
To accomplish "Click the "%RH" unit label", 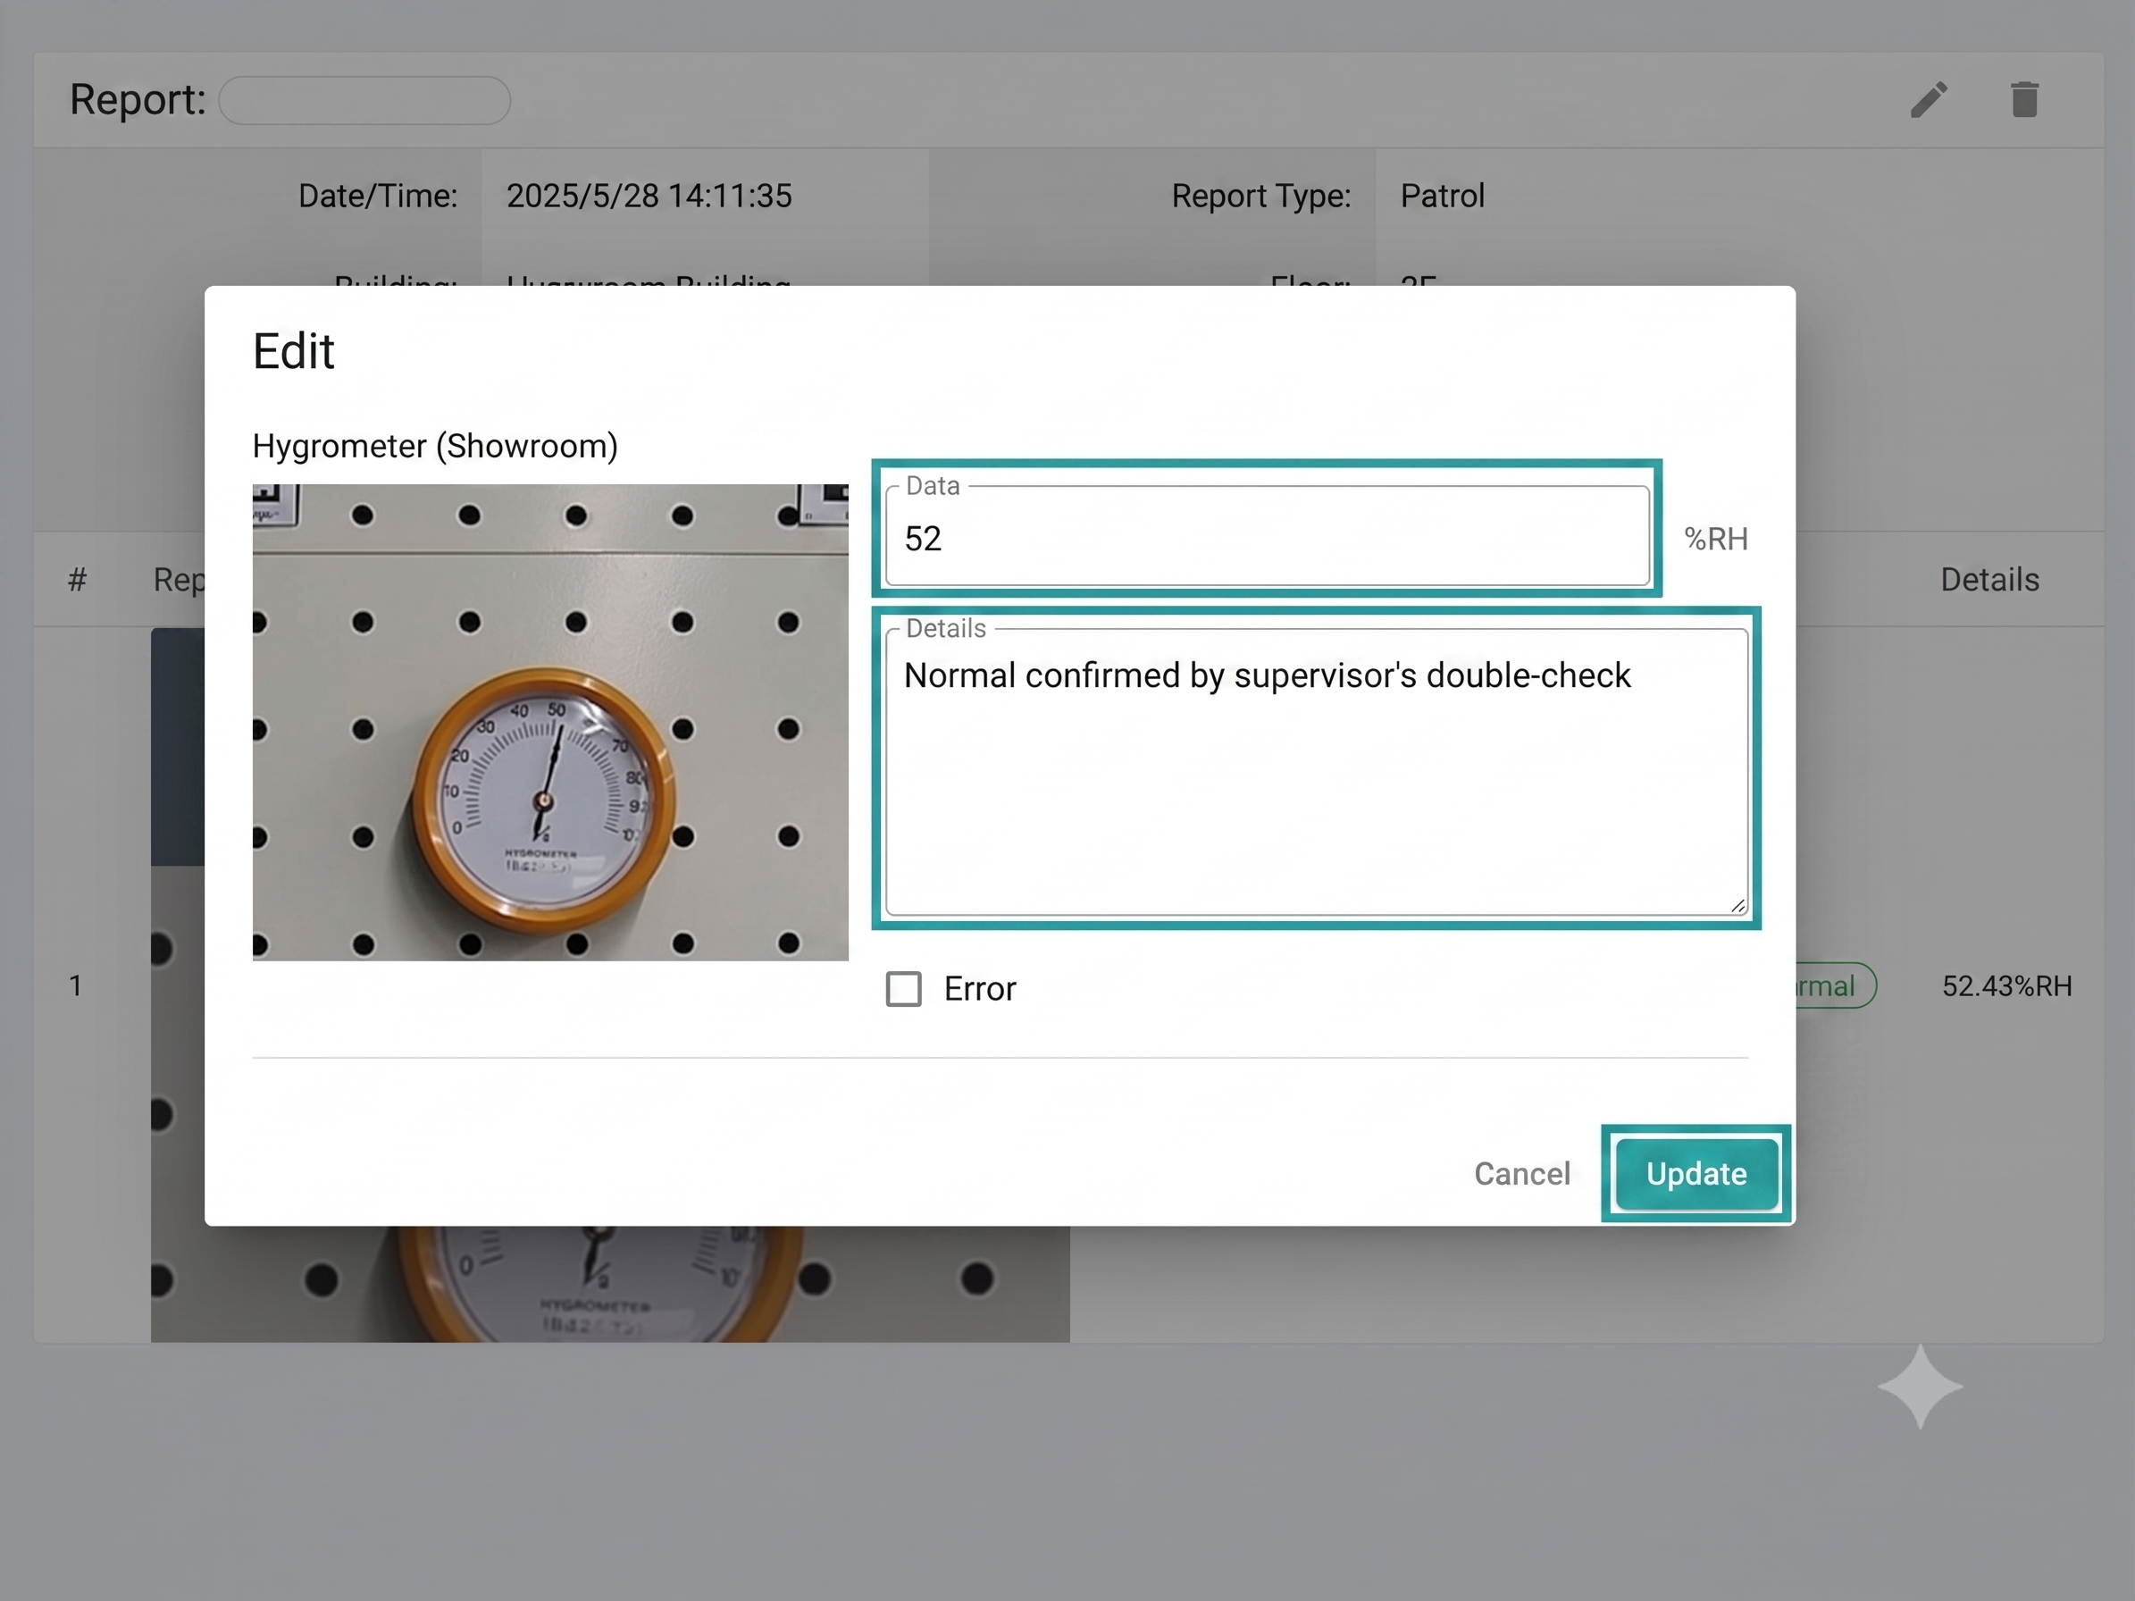I will [x=1716, y=539].
